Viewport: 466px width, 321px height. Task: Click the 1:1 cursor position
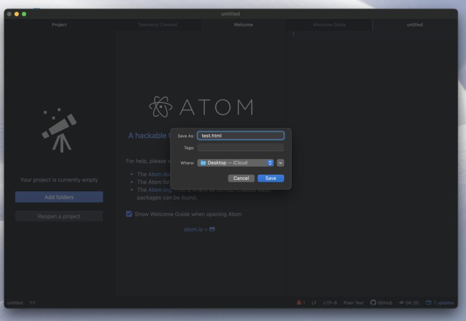[32, 303]
